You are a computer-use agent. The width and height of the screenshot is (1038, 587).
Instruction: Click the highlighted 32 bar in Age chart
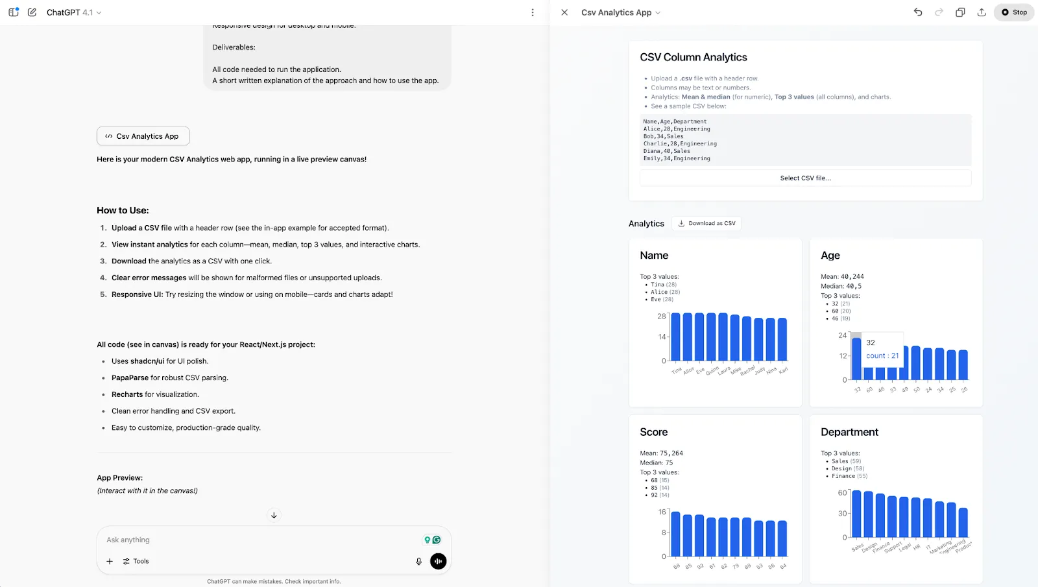(x=856, y=359)
